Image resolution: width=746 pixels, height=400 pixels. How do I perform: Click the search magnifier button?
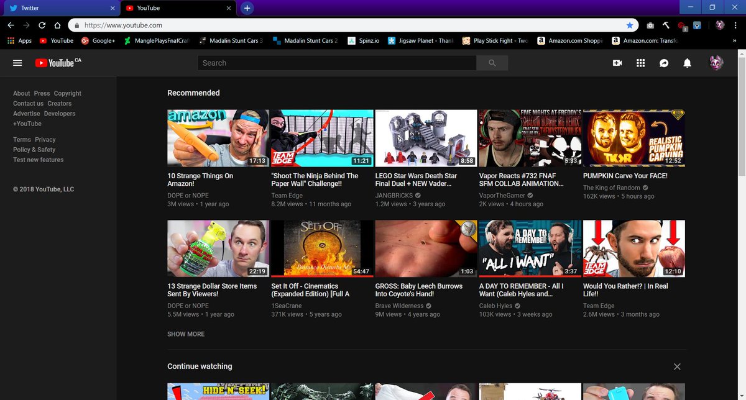[x=492, y=63]
